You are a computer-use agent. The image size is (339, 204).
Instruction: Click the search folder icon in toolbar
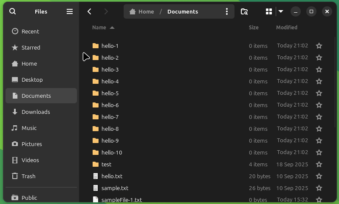point(244,11)
